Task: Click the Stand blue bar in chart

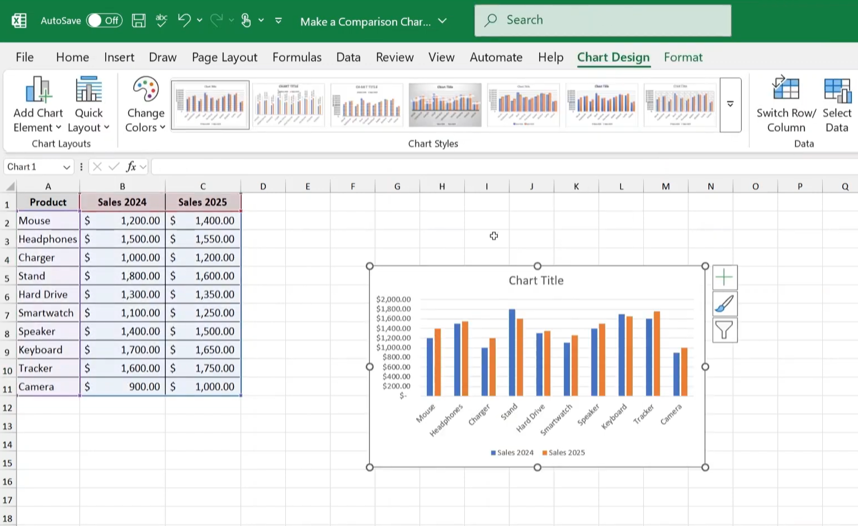Action: pos(512,353)
